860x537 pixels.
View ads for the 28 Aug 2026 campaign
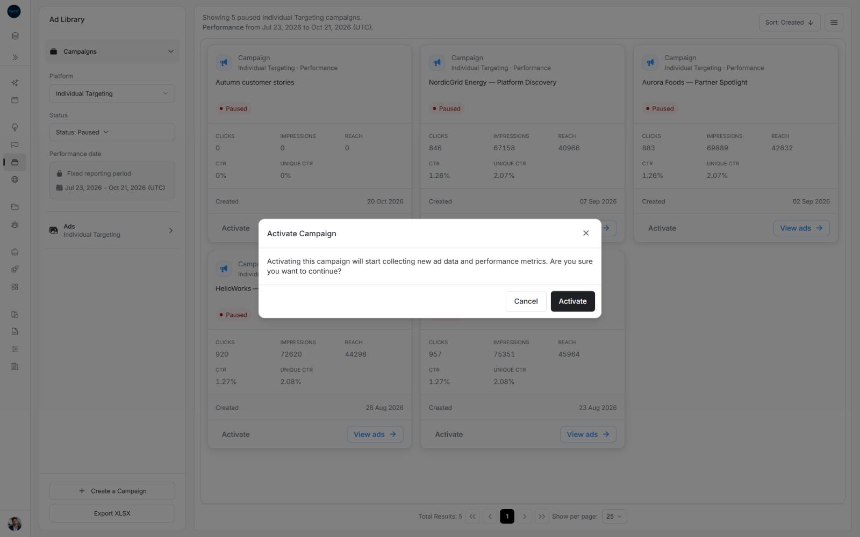tap(375, 434)
